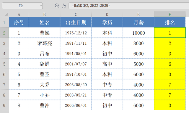Click the 序号 header cell
The image size is (189, 113).
click(x=19, y=22)
